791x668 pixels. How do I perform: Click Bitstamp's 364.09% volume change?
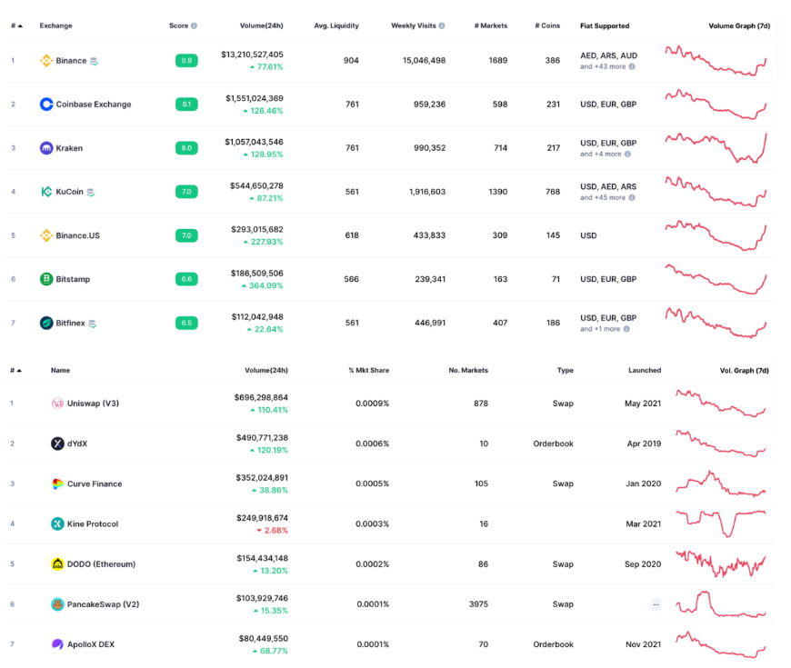click(263, 286)
